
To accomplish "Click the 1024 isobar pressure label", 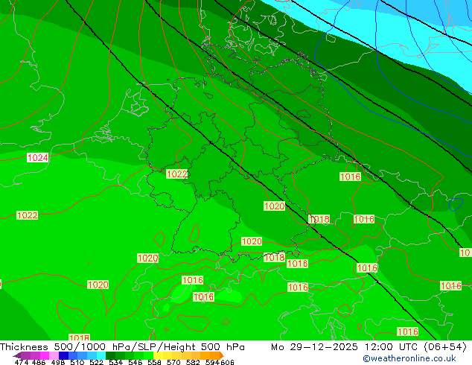I will (x=38, y=157).
